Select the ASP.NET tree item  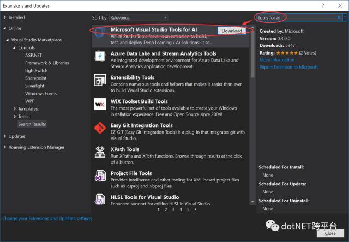[x=33, y=55]
